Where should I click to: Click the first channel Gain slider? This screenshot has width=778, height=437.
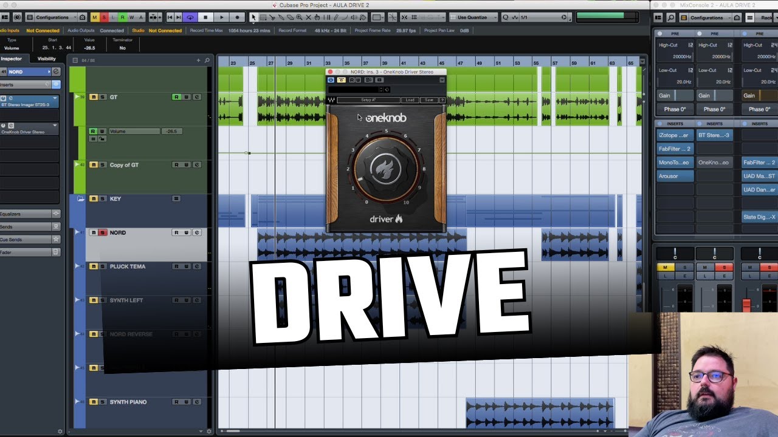tap(675, 95)
